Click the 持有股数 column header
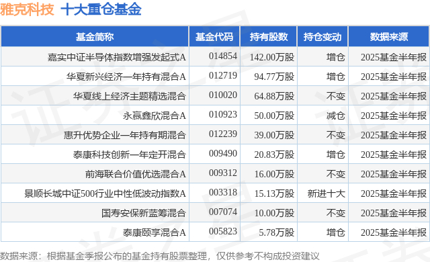 coord(269,37)
